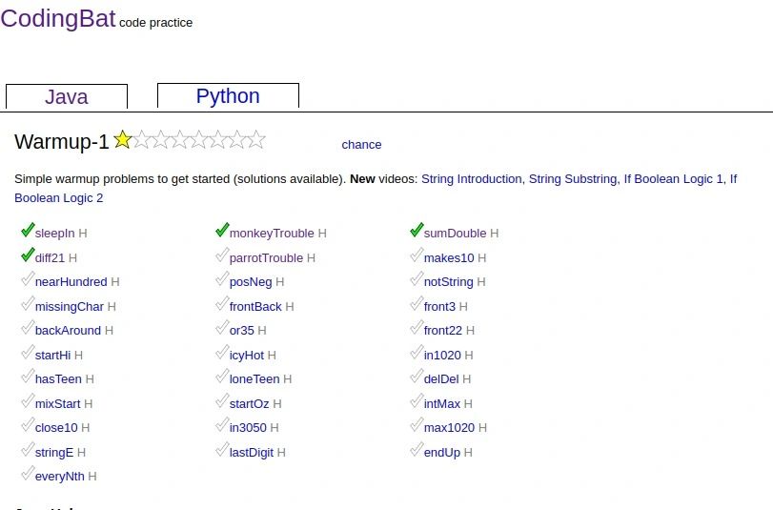773x510 pixels.
Task: Click the gray checkmark beside hasTeen
Action: [x=28, y=376]
